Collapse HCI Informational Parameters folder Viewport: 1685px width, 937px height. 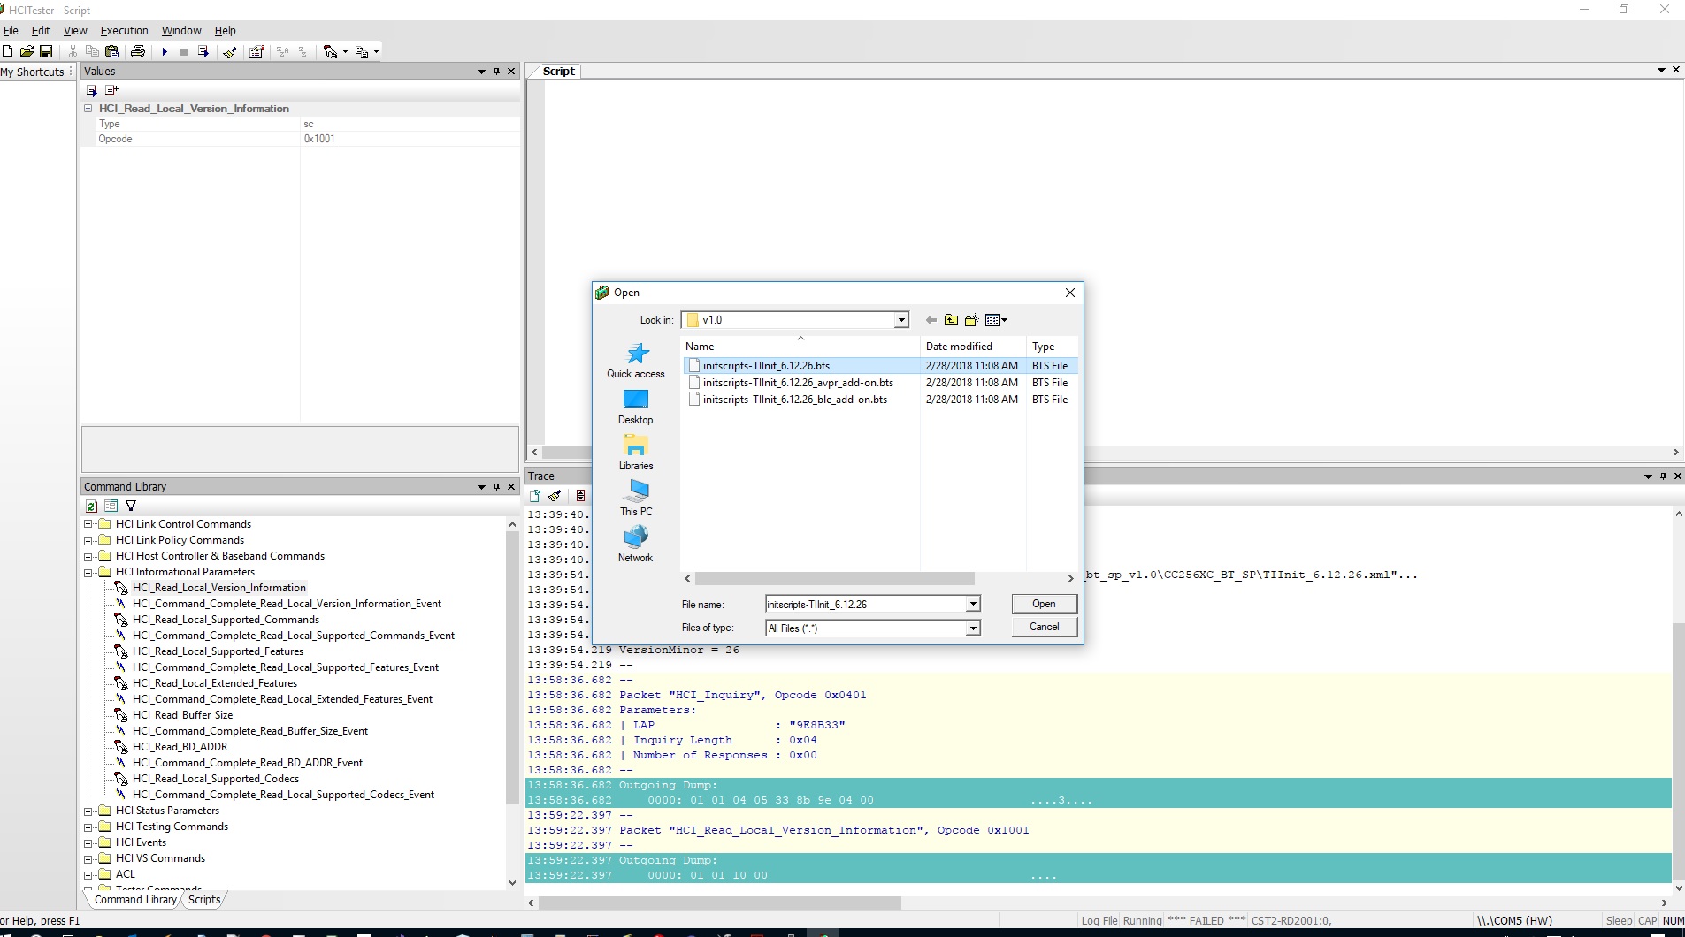point(88,572)
